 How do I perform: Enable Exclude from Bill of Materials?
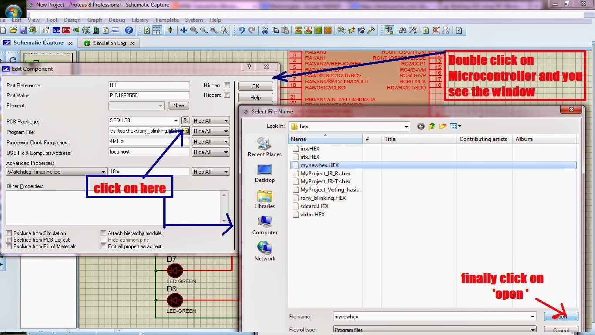(x=9, y=246)
